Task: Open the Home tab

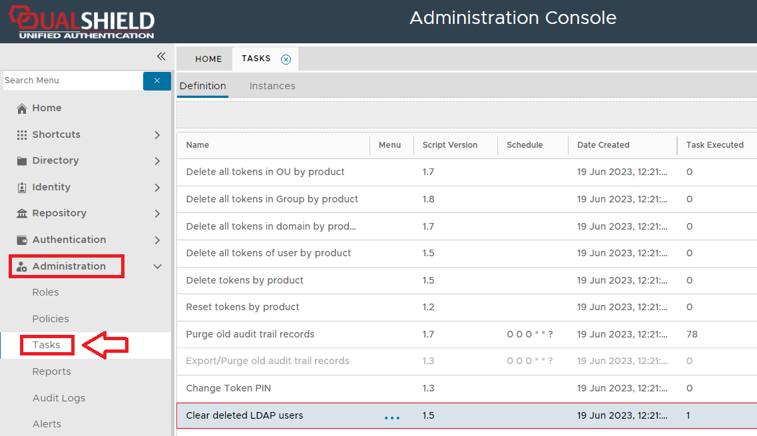Action: tap(208, 59)
